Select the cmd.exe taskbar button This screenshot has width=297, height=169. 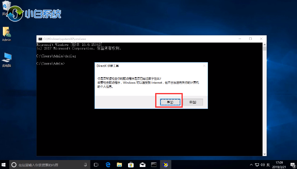pyautogui.click(x=154, y=165)
